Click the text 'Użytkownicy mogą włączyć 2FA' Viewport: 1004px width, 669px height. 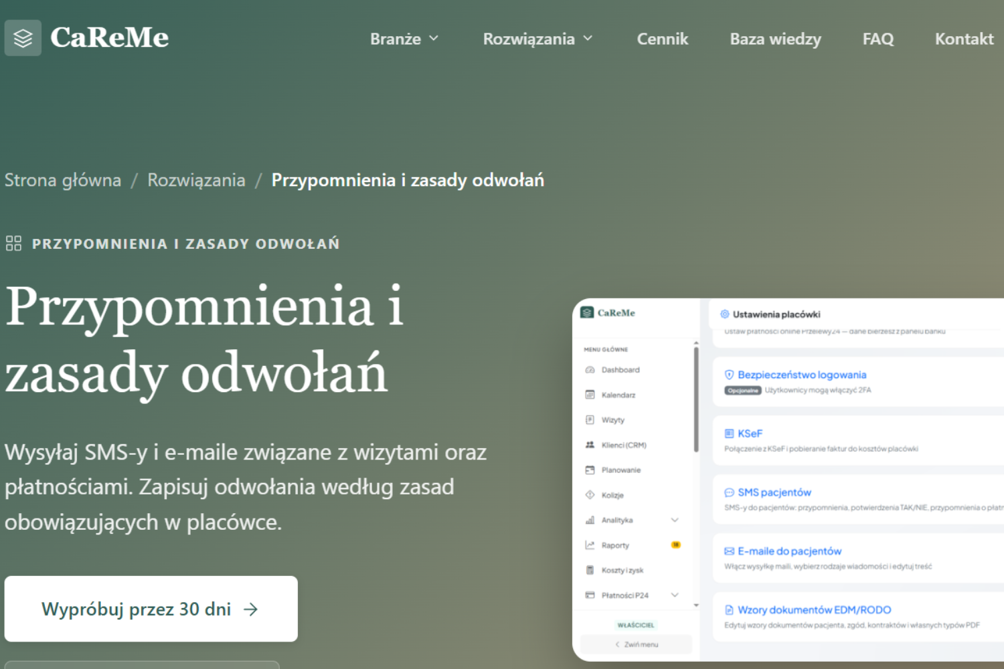tap(818, 390)
